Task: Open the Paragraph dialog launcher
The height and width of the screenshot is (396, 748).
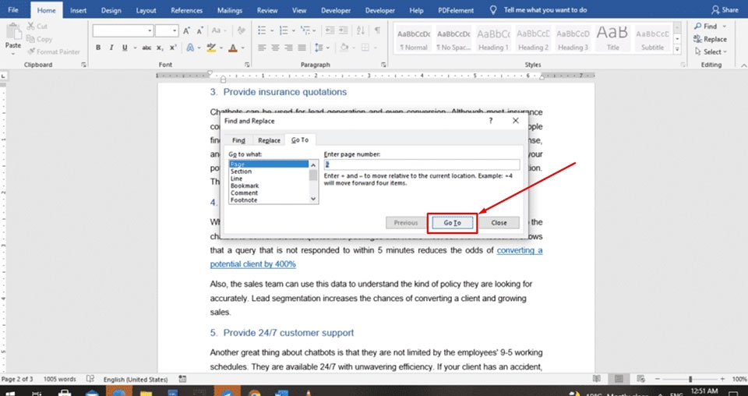Action: (384, 65)
